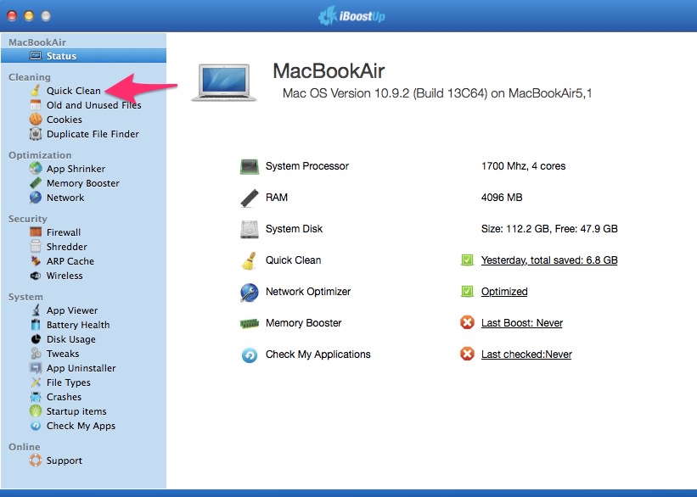Click the ARP Cache icon
The width and height of the screenshot is (697, 497).
coord(36,261)
